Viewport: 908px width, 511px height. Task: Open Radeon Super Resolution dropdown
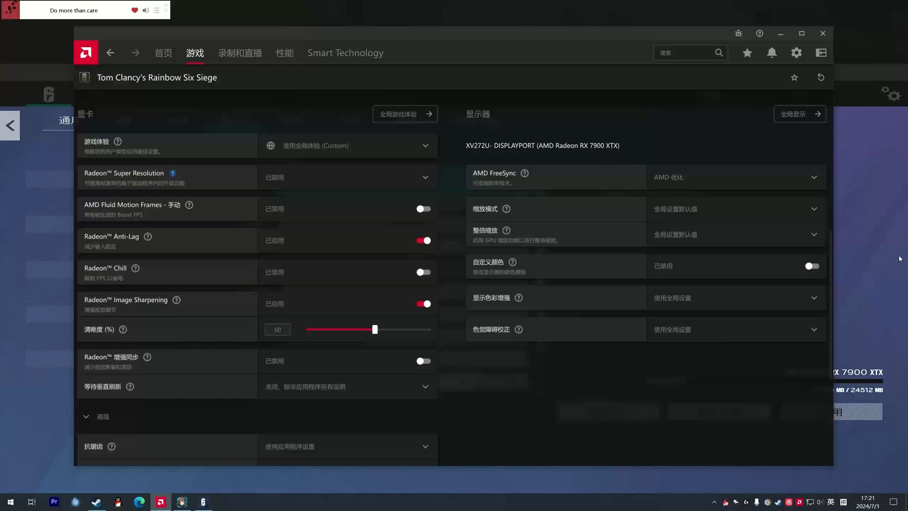point(347,177)
